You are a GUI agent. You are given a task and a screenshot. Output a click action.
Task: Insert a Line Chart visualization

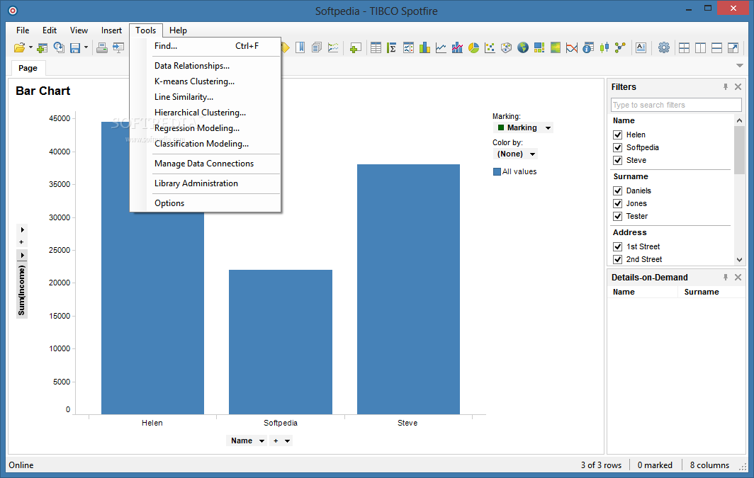(441, 47)
